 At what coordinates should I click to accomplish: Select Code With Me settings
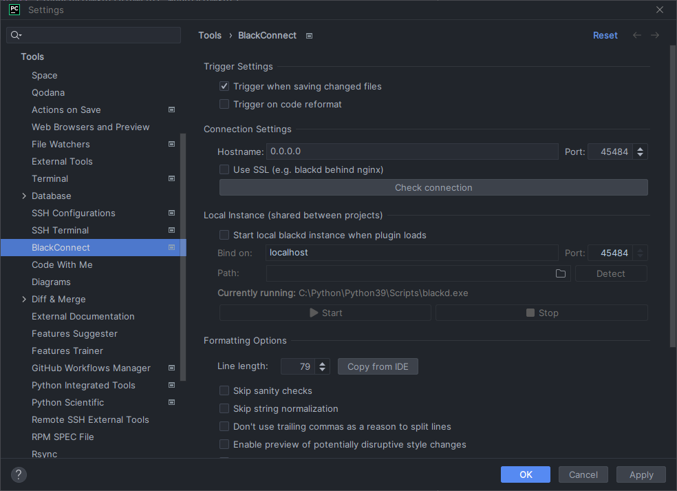pyautogui.click(x=62, y=264)
